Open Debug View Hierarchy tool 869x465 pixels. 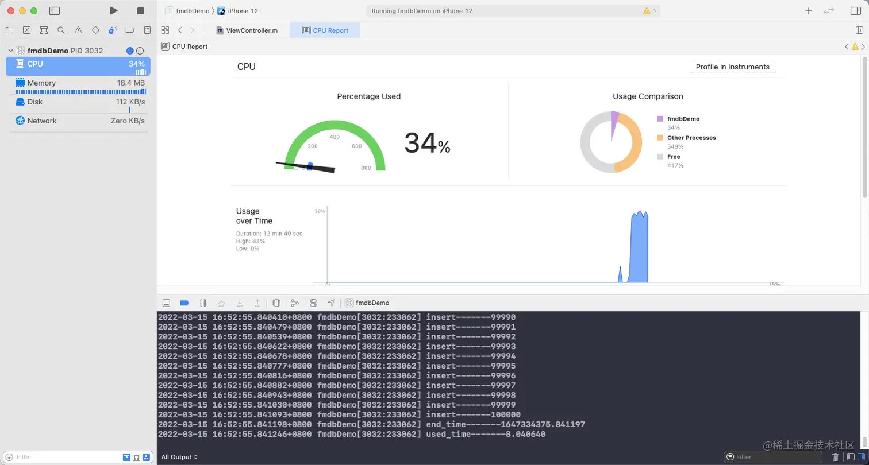(x=276, y=303)
